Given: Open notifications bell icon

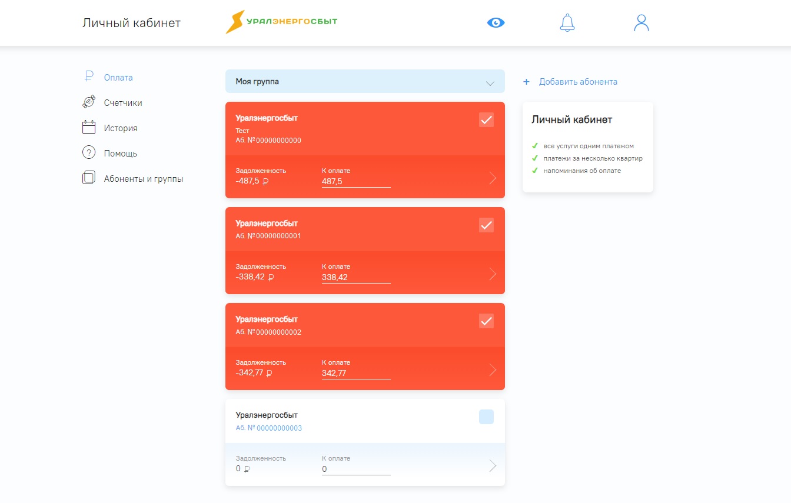Looking at the screenshot, I should click(567, 22).
